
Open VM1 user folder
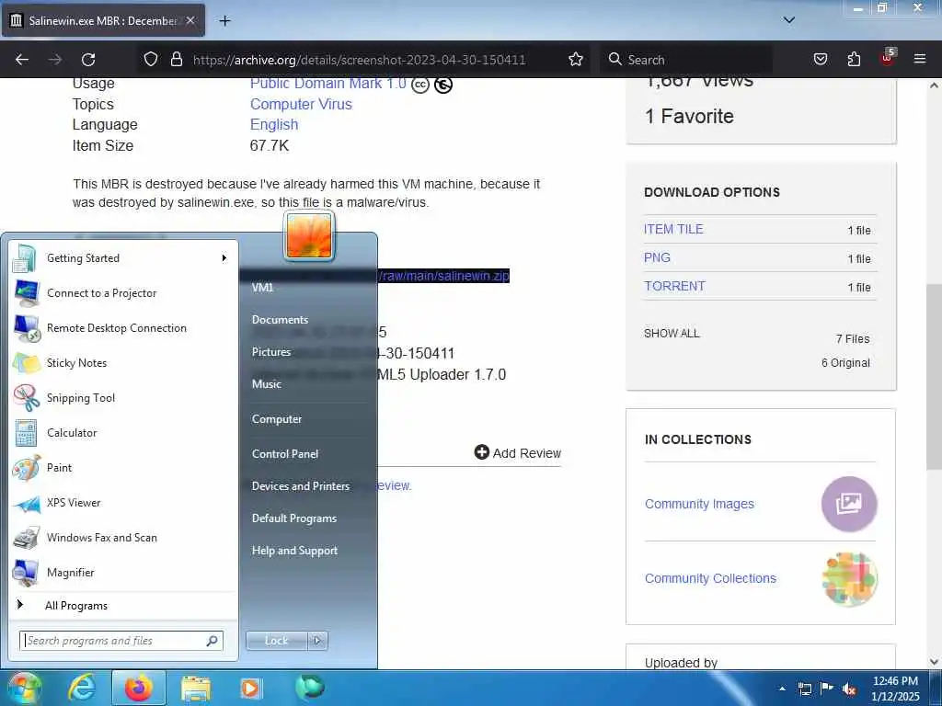pyautogui.click(x=262, y=288)
